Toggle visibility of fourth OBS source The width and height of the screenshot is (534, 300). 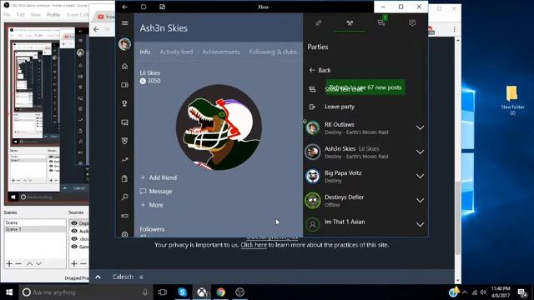point(74,247)
